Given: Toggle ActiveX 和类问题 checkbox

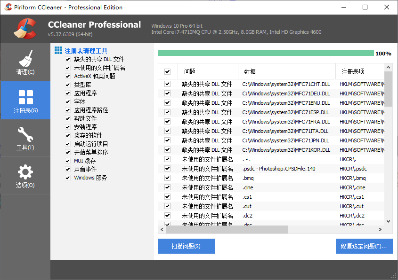Looking at the screenshot, I should click(x=68, y=76).
